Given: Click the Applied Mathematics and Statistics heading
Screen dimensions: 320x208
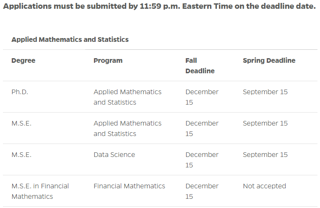Looking at the screenshot, I should pos(70,39).
